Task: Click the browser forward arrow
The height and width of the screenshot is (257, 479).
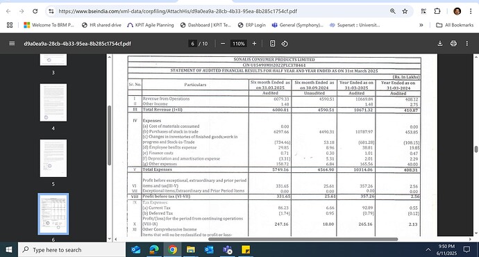Action: tap(22, 11)
